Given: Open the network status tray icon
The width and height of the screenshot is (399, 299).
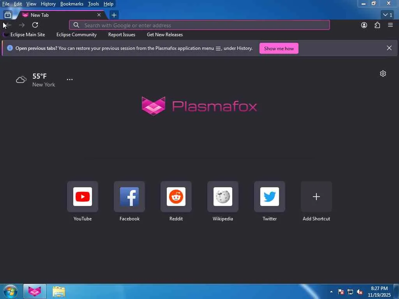Looking at the screenshot, I should pyautogui.click(x=350, y=292).
